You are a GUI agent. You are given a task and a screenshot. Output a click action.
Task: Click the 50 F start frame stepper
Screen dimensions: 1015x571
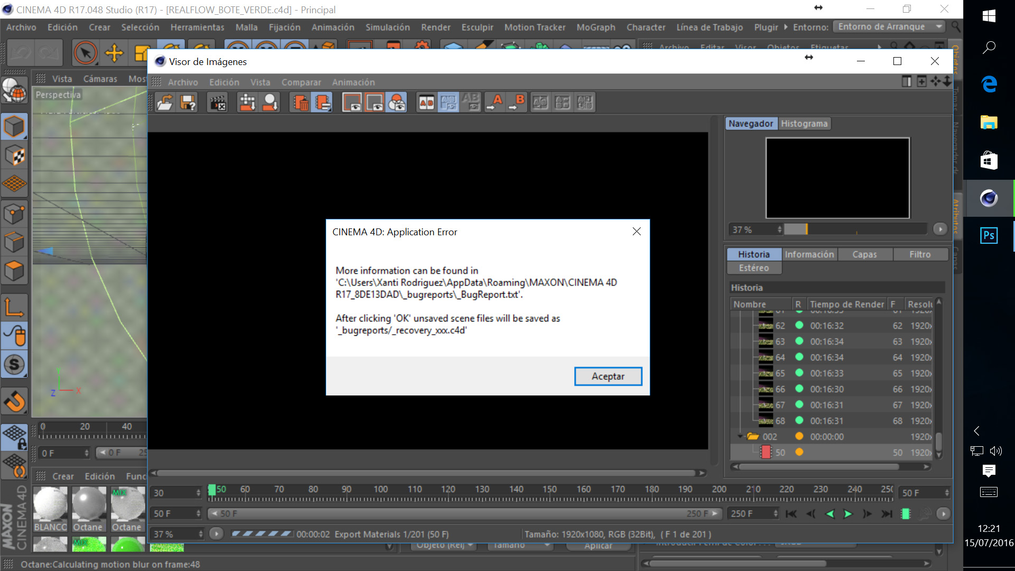click(x=198, y=513)
